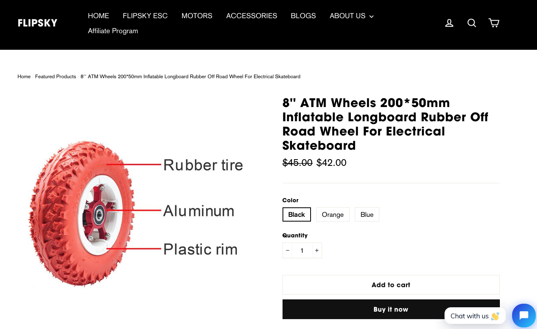Click the quantity input field
This screenshot has width=537, height=329.
click(302, 250)
